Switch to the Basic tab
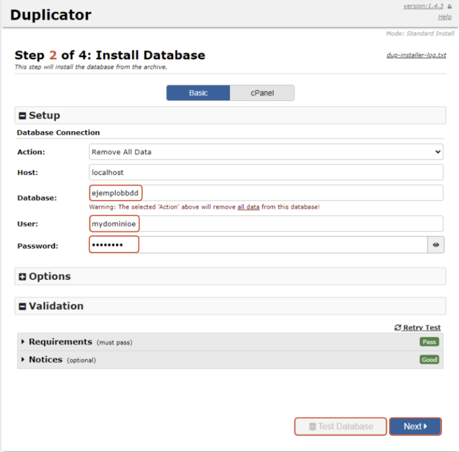The width and height of the screenshot is (459, 452). tap(198, 93)
